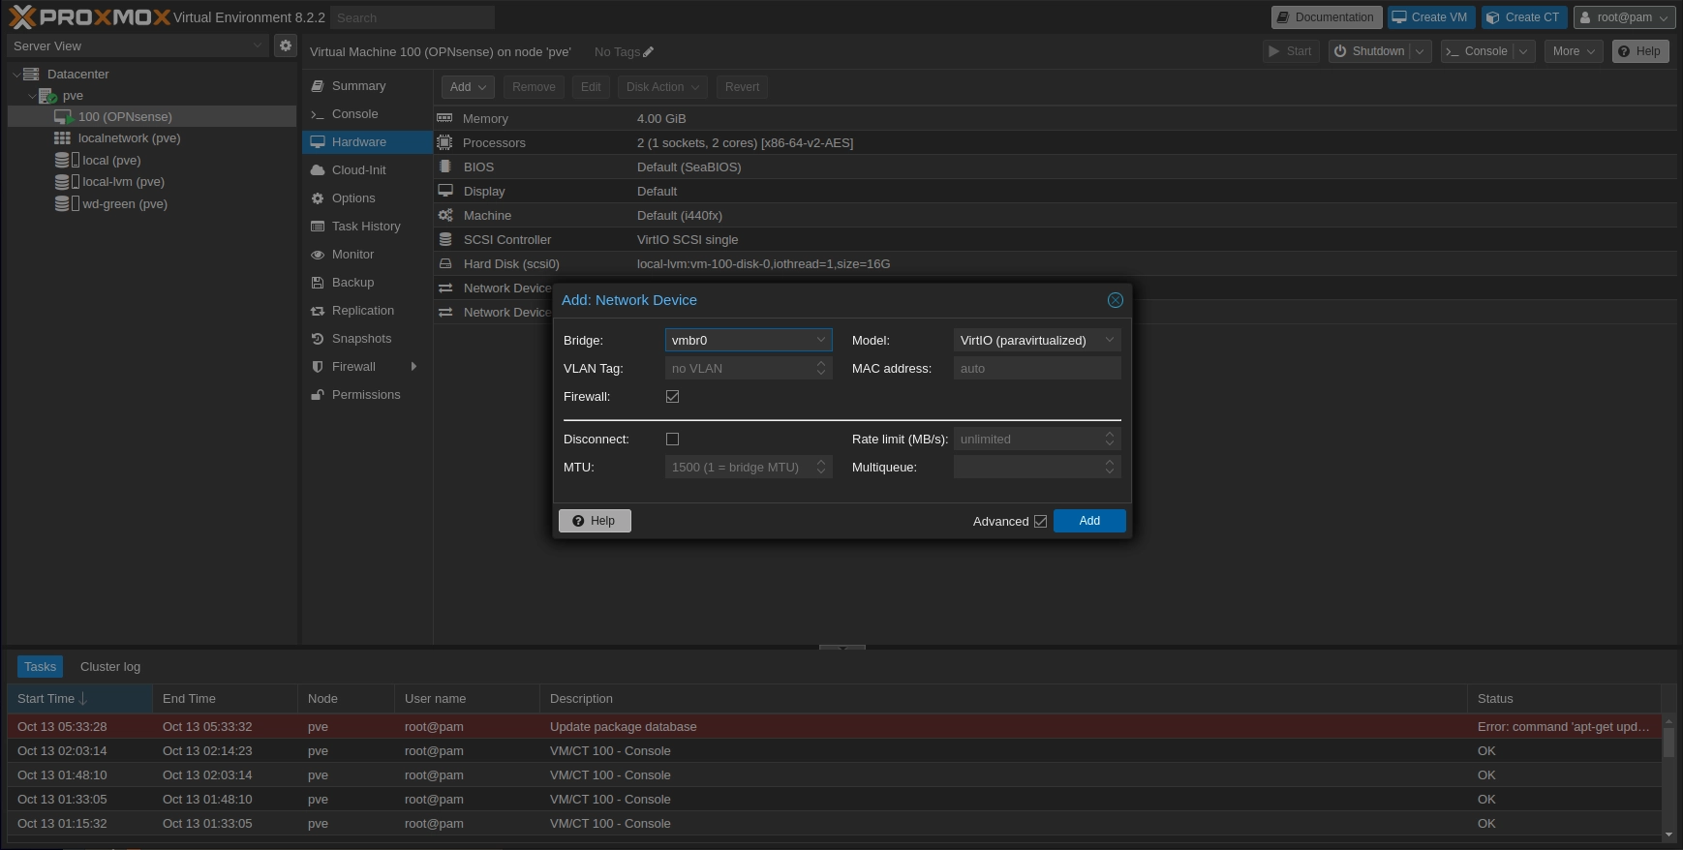Screen dimensions: 1683x850
Task: Expand the Shutdown dropdown arrow
Action: [x=1421, y=51]
